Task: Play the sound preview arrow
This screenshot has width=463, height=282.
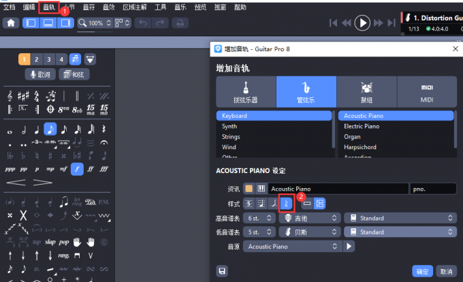Action: click(350, 247)
